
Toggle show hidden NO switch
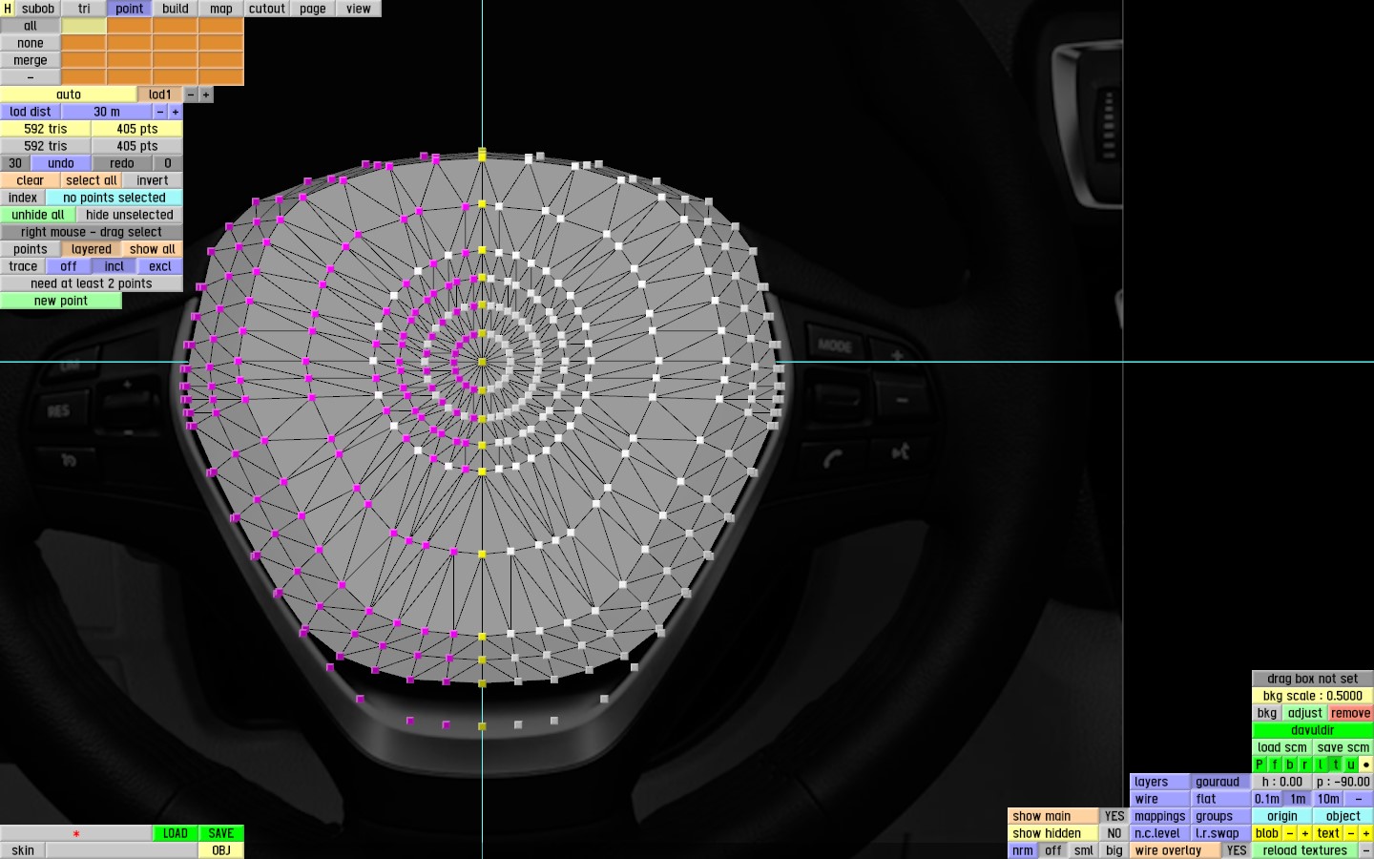(x=1114, y=833)
